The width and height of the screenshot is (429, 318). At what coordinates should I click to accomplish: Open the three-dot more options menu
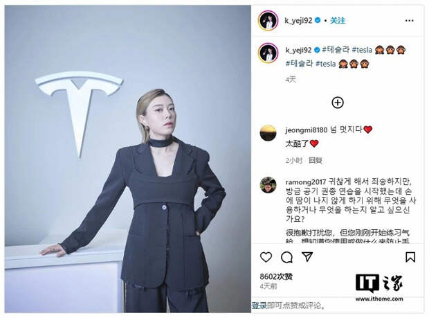pyautogui.click(x=410, y=21)
